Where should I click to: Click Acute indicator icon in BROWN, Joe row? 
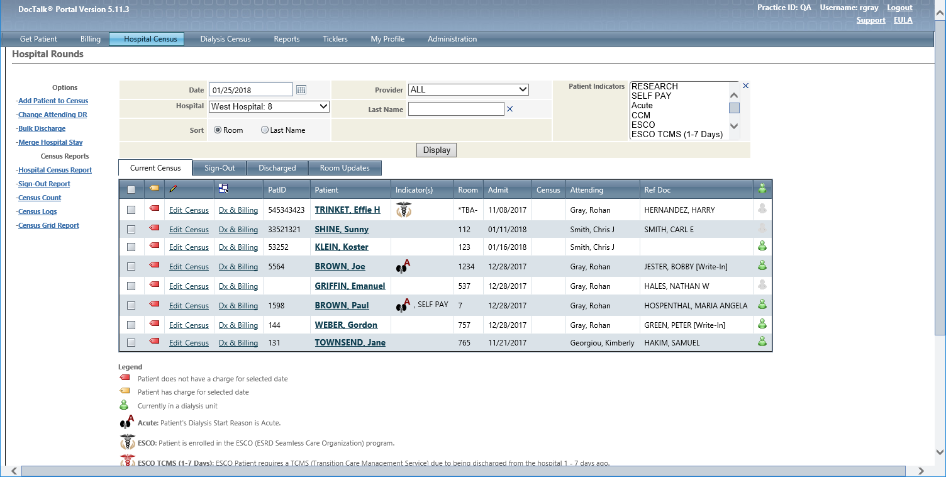click(403, 267)
